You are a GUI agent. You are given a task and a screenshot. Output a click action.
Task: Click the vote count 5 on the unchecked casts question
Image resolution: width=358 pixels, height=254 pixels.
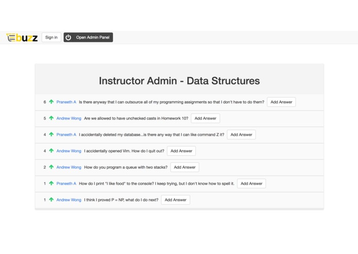pyautogui.click(x=45, y=118)
